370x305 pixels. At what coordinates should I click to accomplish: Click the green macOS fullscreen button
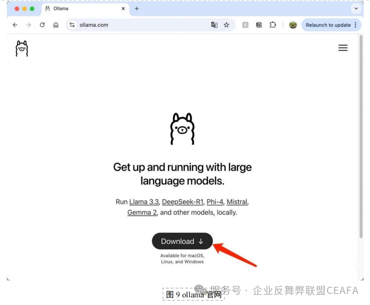click(32, 9)
